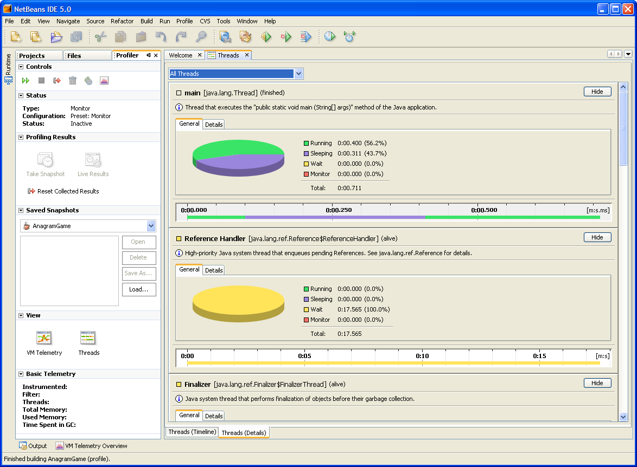
Task: Open VM Telemetry Overview in the bottom bar
Action: (x=91, y=446)
